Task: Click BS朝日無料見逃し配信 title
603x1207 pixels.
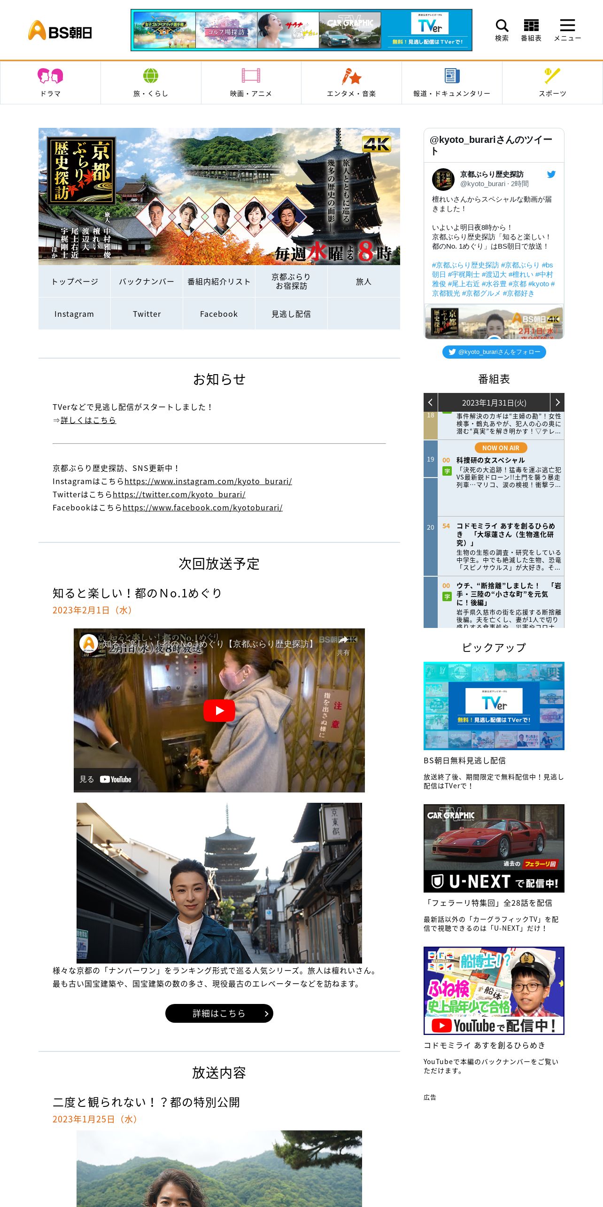Action: pyautogui.click(x=465, y=760)
